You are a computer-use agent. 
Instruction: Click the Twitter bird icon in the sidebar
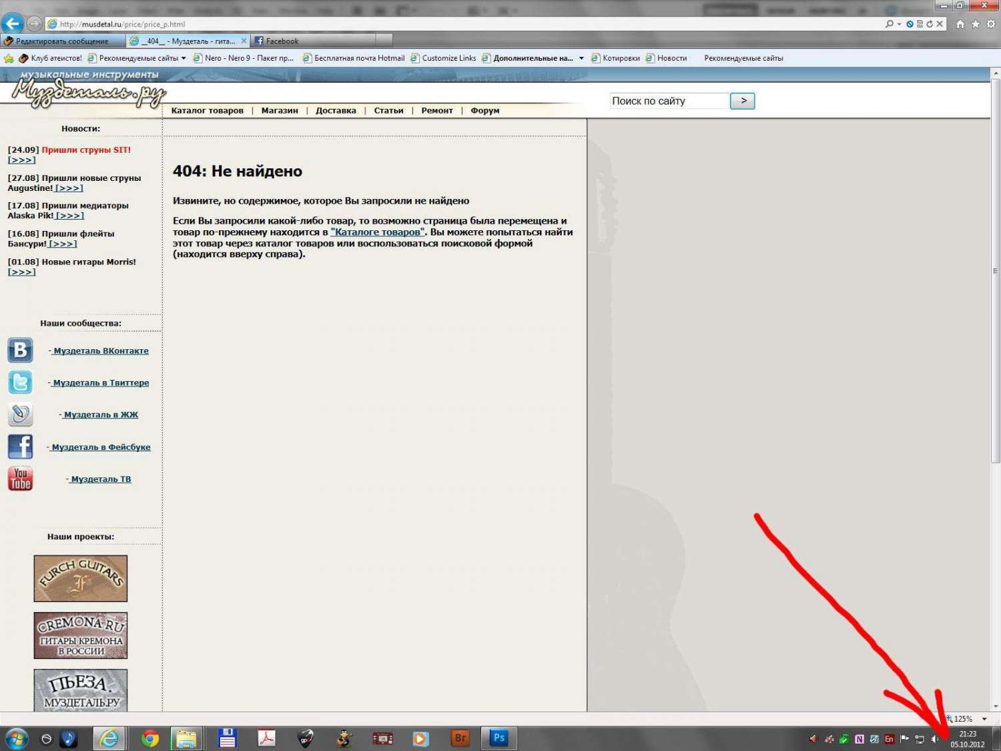(x=20, y=382)
